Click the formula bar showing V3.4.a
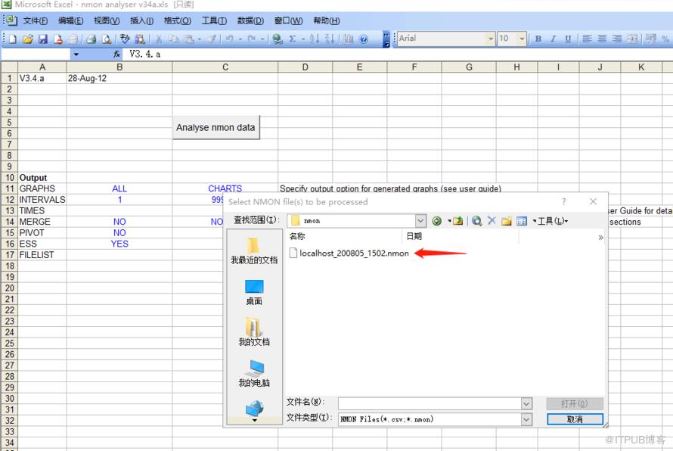The image size is (673, 451). (399, 54)
